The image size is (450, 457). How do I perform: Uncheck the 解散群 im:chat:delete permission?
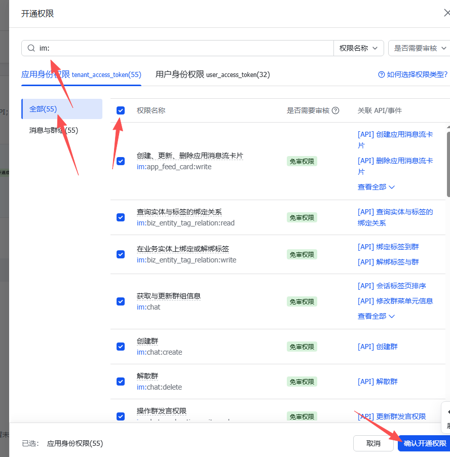(x=121, y=382)
